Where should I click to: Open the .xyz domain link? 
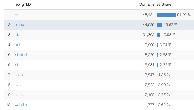click(17, 15)
